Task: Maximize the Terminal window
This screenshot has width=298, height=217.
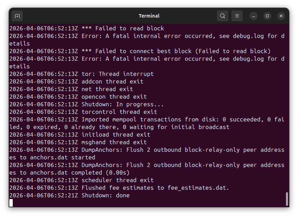Action: 267,16
